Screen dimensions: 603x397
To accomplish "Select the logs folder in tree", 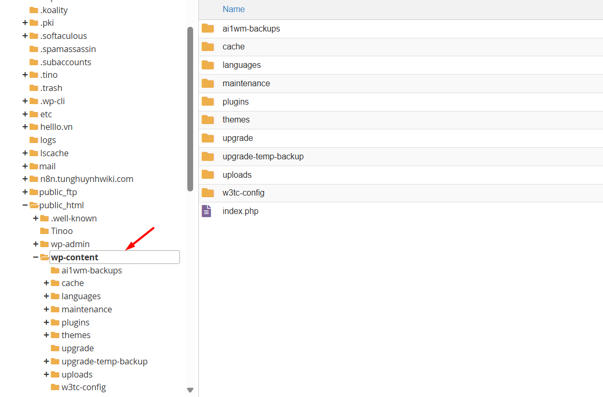I will pos(48,140).
